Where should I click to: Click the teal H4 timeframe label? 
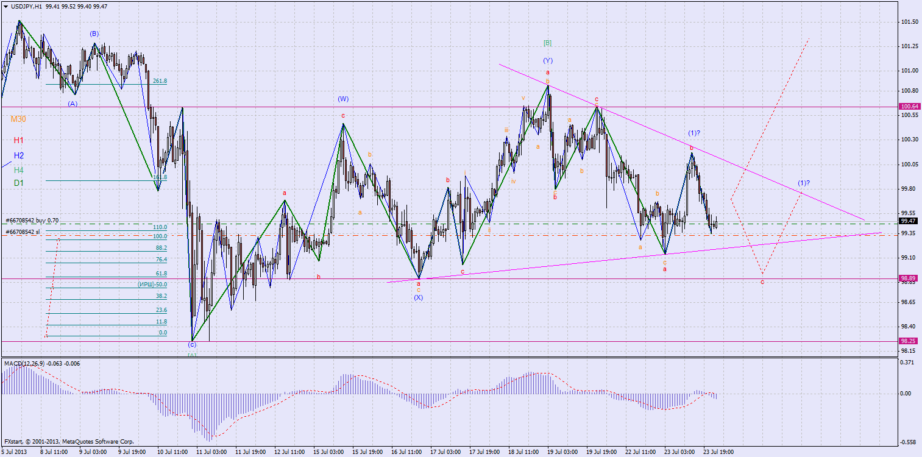coord(19,170)
